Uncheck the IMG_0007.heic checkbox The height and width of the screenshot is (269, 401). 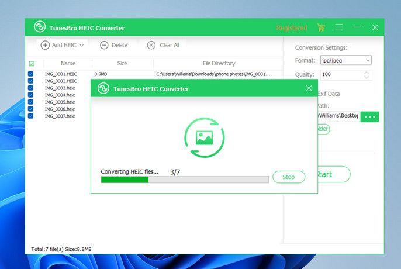click(30, 116)
